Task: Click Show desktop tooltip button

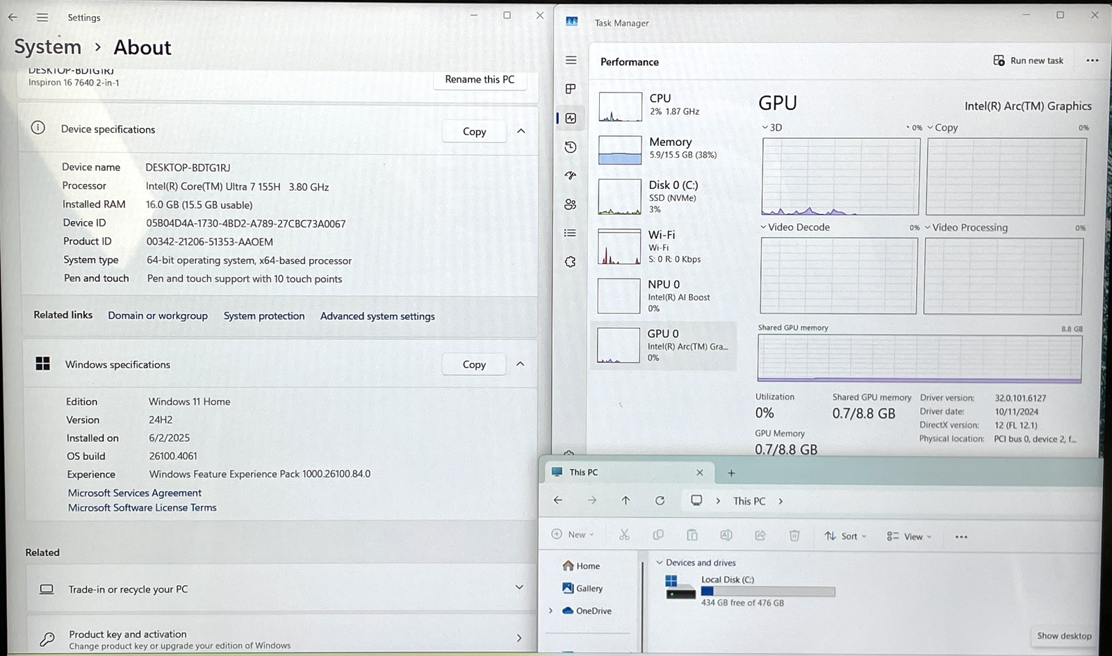Action: click(x=1064, y=636)
